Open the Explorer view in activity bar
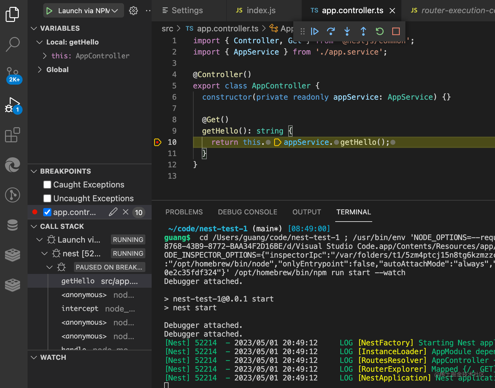This screenshot has height=388, width=495. coord(13,14)
